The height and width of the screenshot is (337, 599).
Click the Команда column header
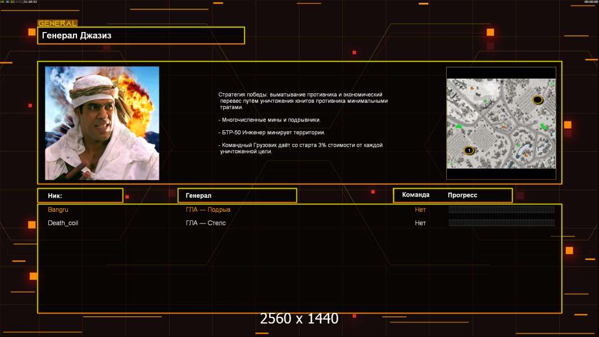click(x=416, y=195)
